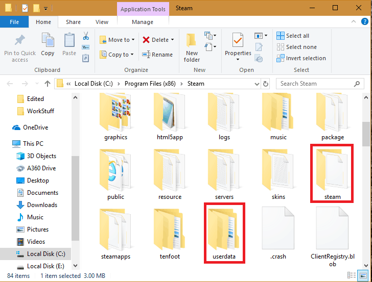Click Select none
Screen dimensions: 372x282
pyautogui.click(x=296, y=47)
